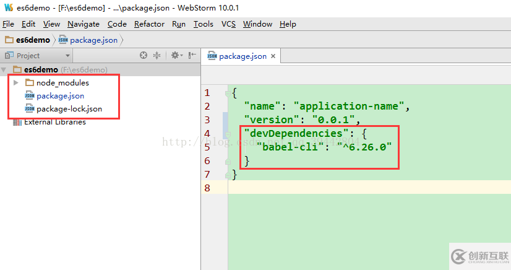Open the Navigate menu
The height and width of the screenshot is (270, 511).
pyautogui.click(x=84, y=24)
